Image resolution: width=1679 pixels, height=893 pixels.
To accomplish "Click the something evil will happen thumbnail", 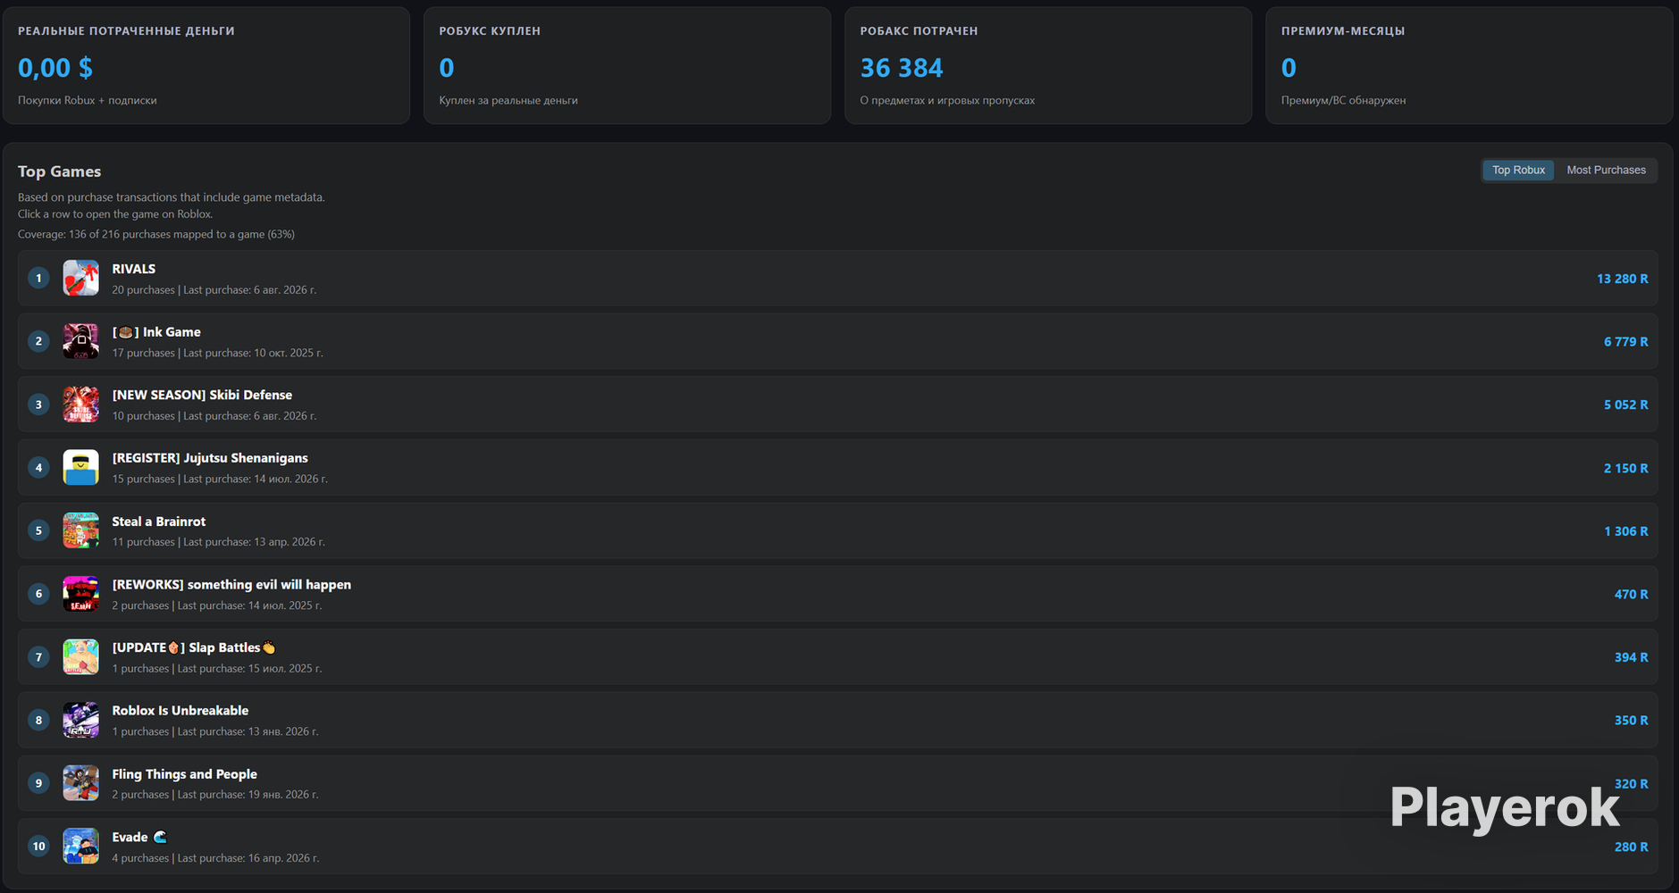I will [80, 594].
